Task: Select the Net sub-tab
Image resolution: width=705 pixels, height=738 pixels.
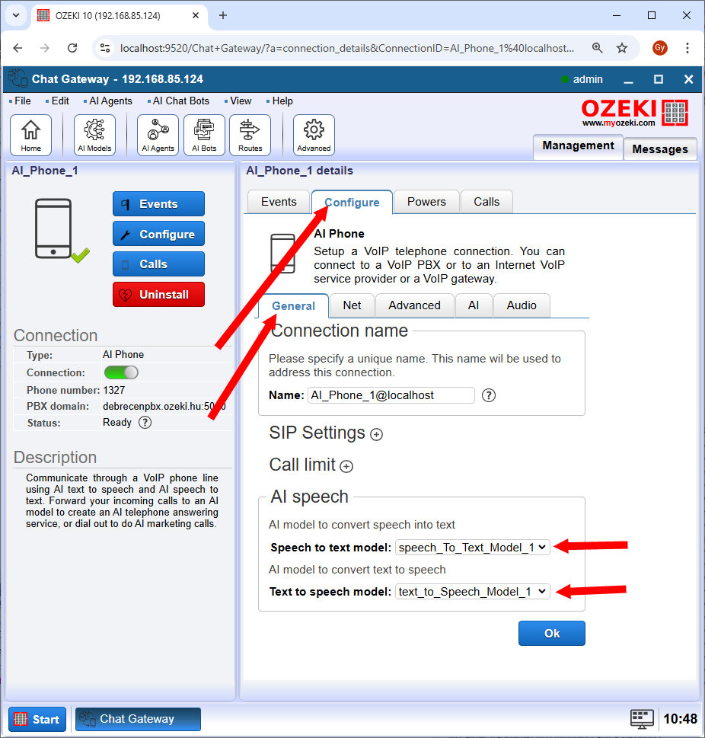Action: [x=352, y=305]
